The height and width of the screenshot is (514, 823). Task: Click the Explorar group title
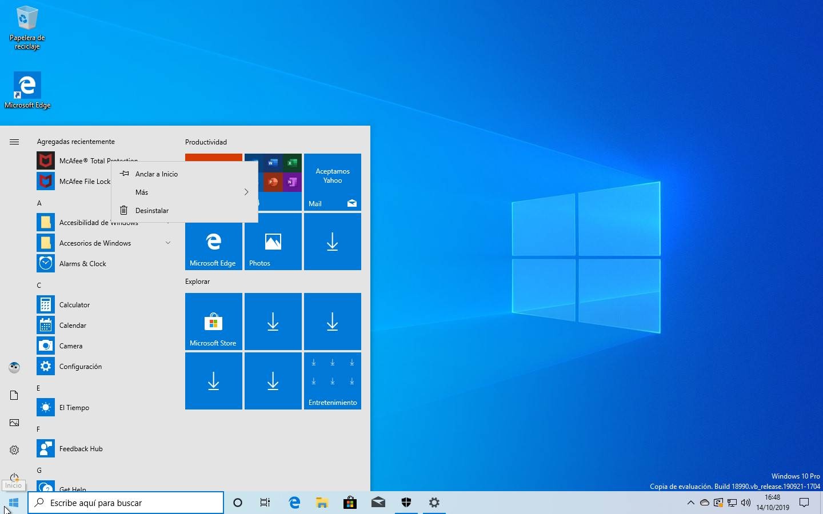click(197, 281)
